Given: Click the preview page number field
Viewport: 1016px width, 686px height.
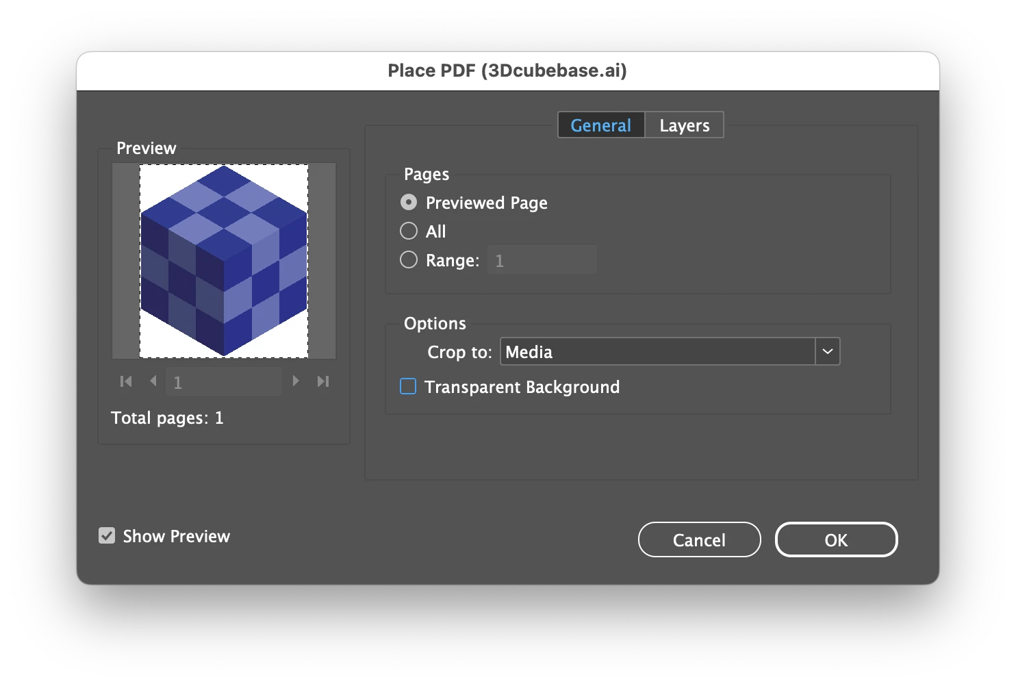Looking at the screenshot, I should point(224,381).
